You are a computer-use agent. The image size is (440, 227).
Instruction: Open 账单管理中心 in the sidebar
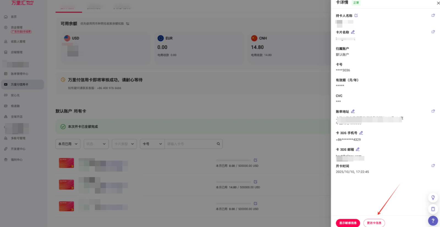[x=19, y=74]
